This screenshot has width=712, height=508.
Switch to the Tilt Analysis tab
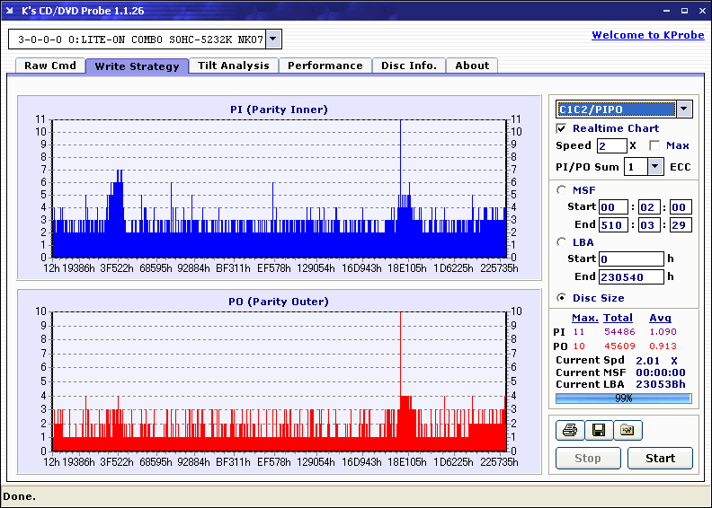(x=234, y=66)
